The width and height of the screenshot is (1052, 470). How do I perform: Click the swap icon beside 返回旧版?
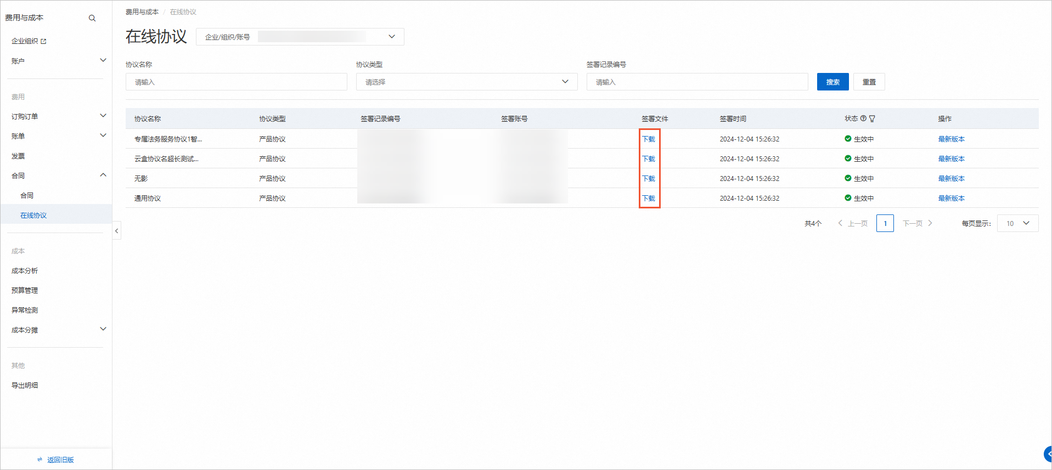pyautogui.click(x=40, y=460)
